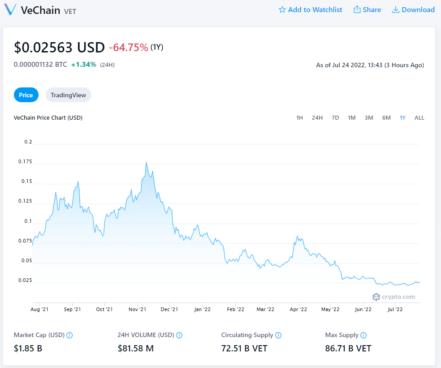The height and width of the screenshot is (368, 441).
Task: Open Market Cap info tooltip icon
Action: (69, 335)
